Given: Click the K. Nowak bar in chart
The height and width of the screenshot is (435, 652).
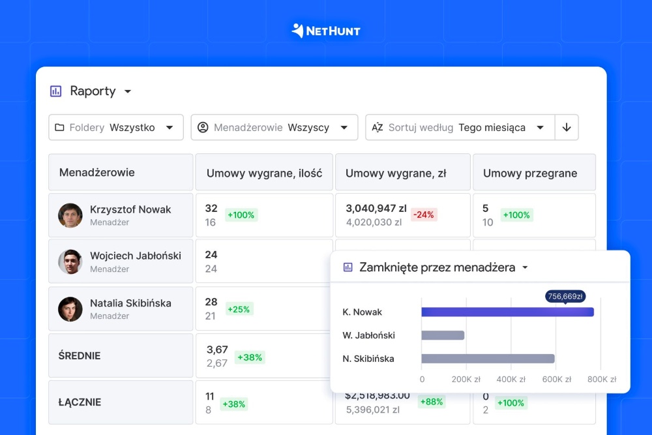Looking at the screenshot, I should (x=507, y=312).
